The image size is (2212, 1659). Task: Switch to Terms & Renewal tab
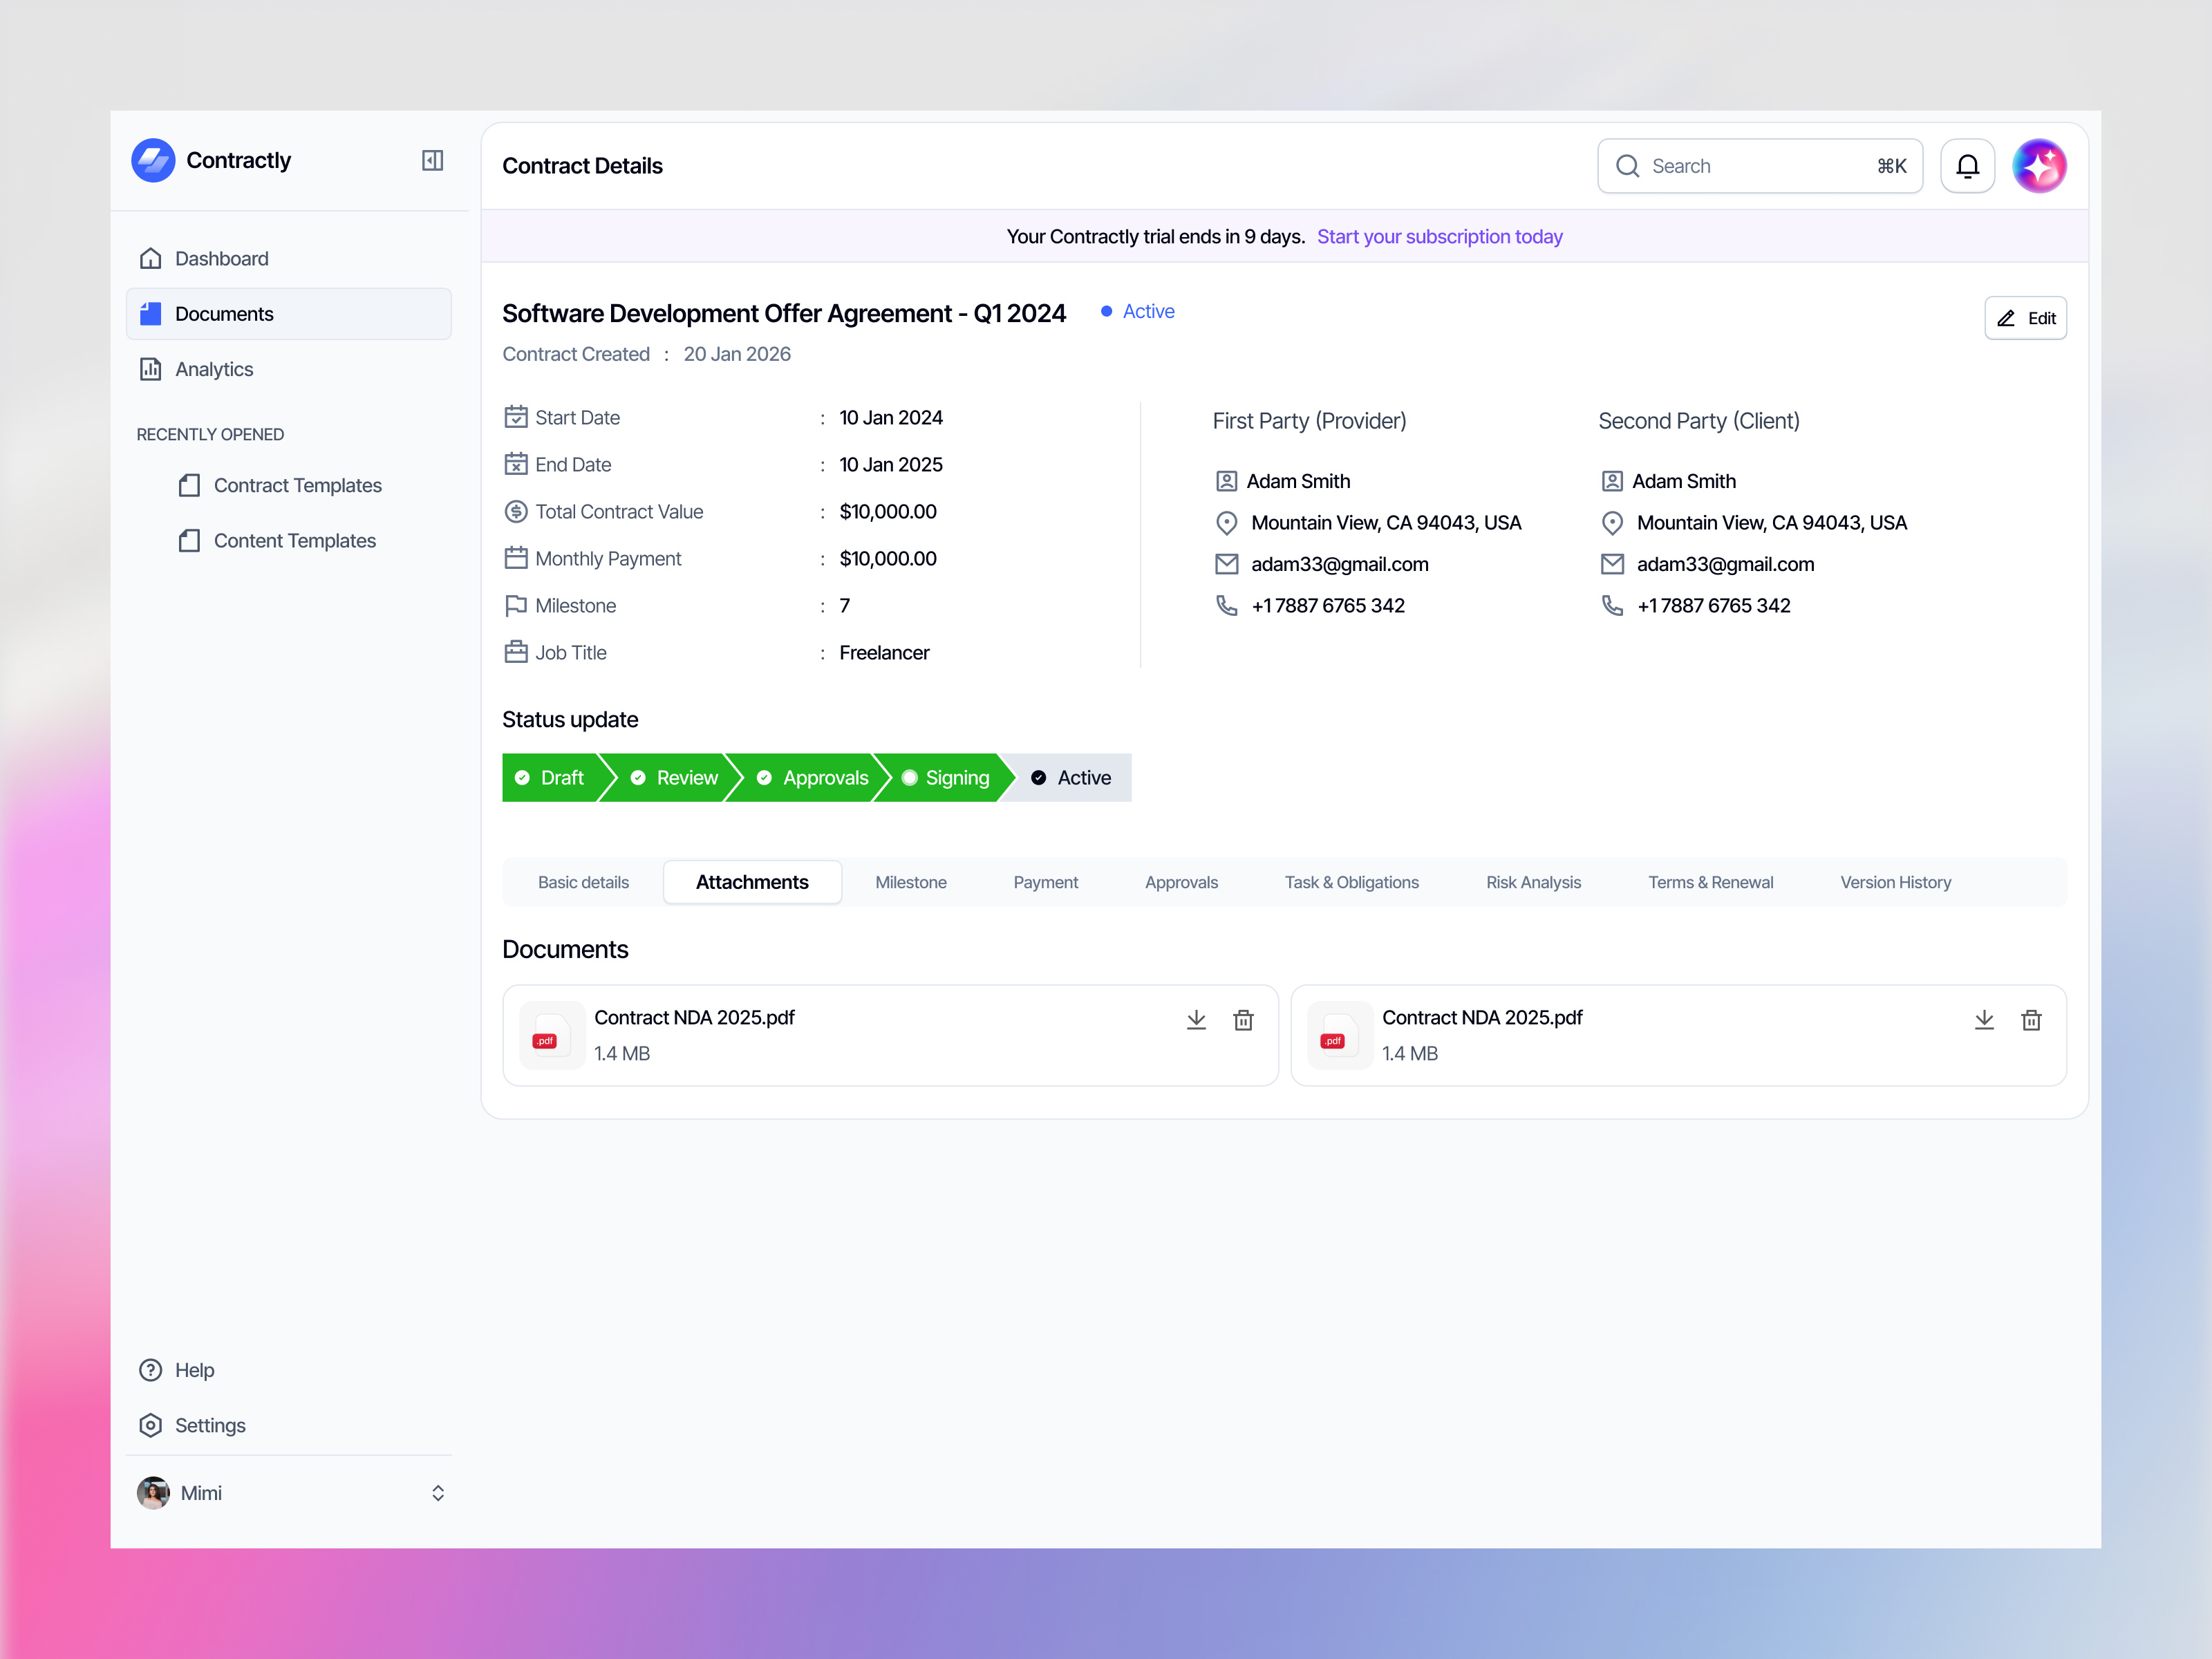tap(1710, 882)
